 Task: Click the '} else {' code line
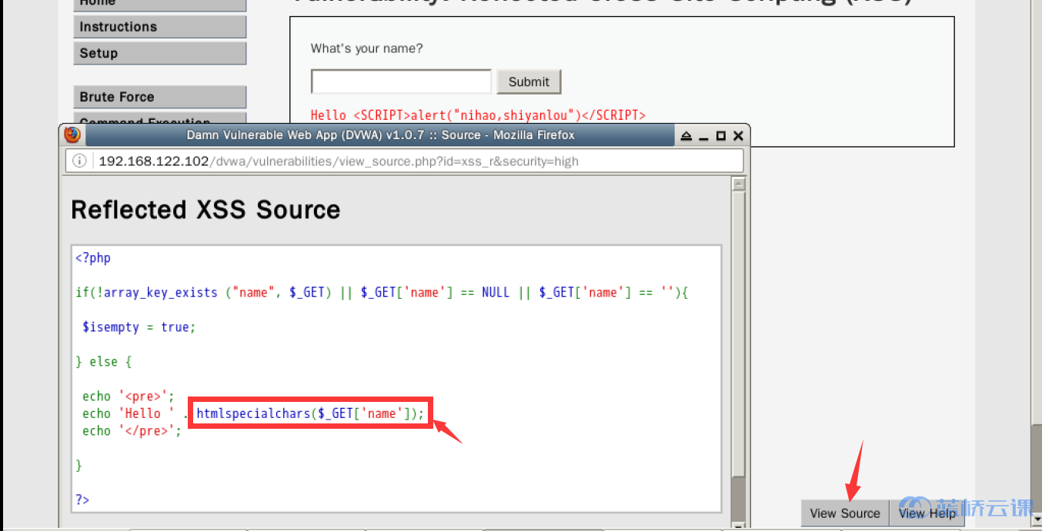[104, 362]
